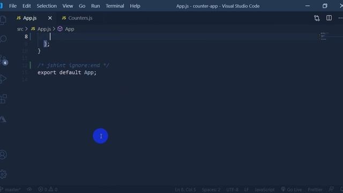The height and width of the screenshot is (193, 343).
Task: Click the App symbol cube icon in breadcrumb
Action: point(60,29)
